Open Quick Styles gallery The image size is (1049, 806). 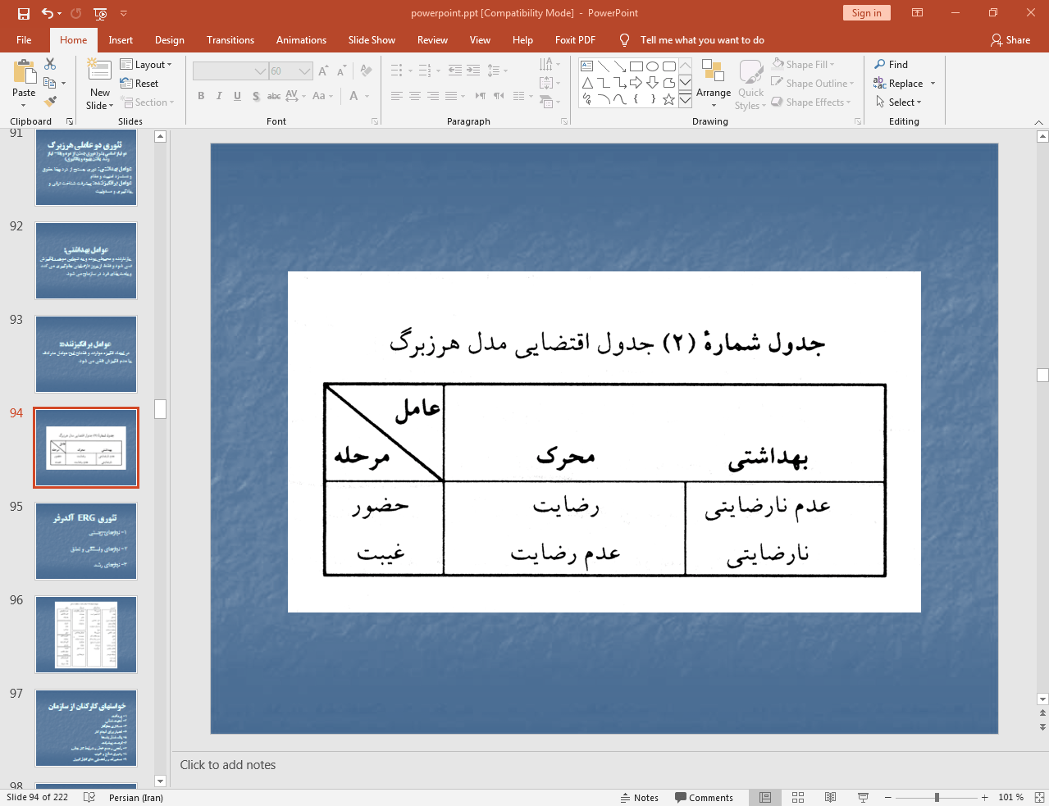pyautogui.click(x=750, y=84)
